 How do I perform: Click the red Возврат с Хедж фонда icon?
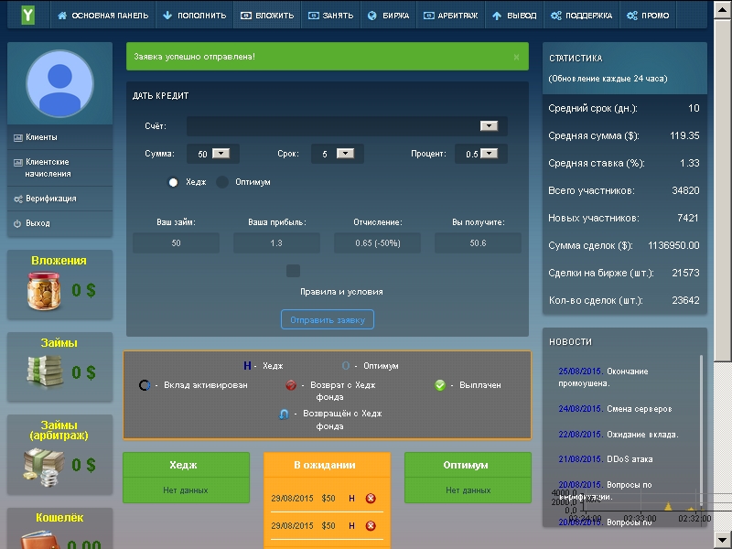tap(291, 385)
